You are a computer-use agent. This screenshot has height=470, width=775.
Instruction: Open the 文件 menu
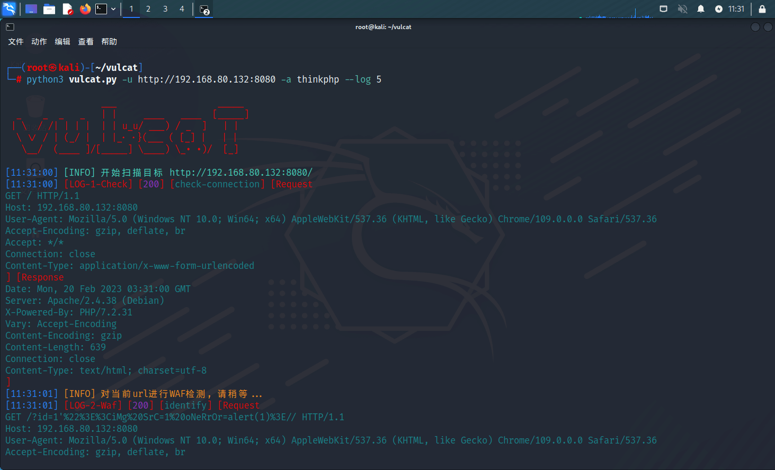16,42
